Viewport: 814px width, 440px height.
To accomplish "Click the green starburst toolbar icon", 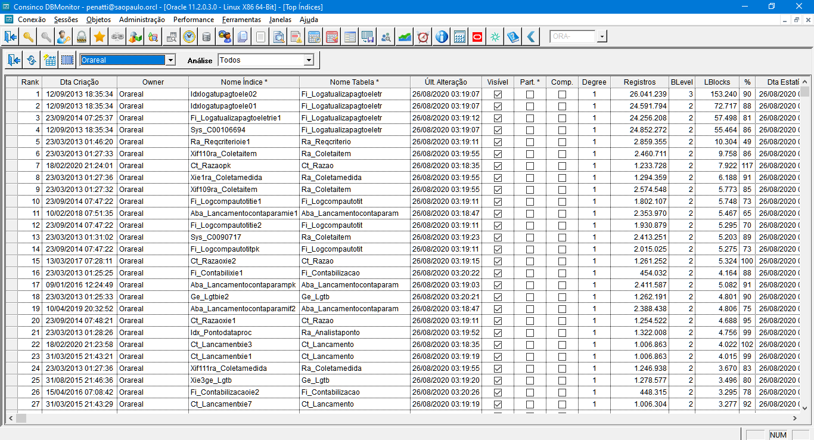I will pyautogui.click(x=495, y=37).
